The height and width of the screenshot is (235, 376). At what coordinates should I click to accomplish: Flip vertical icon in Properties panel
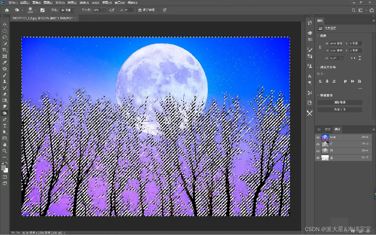point(360,58)
